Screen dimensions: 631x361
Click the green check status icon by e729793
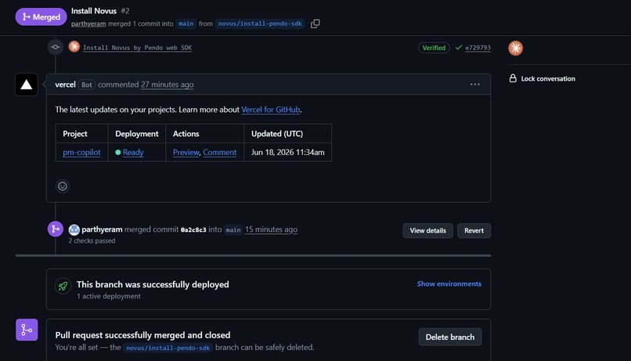tap(458, 48)
